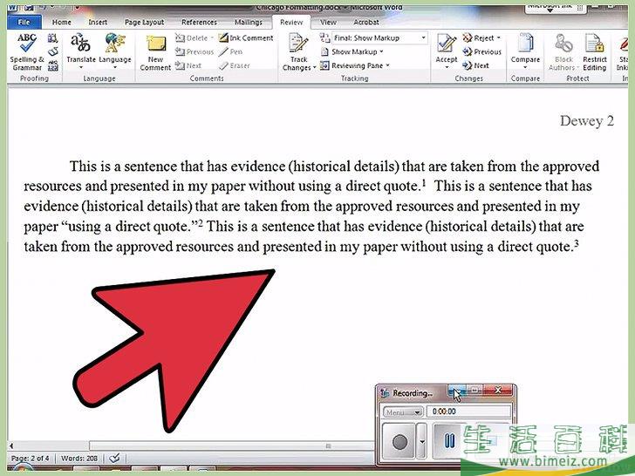Select the Pen comment tool

pyautogui.click(x=230, y=51)
